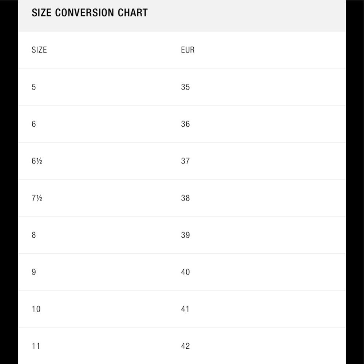Click EUR value 38
The height and width of the screenshot is (364, 364).
tap(185, 198)
